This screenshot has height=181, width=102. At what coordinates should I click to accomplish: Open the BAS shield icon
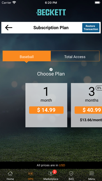[71, 173]
